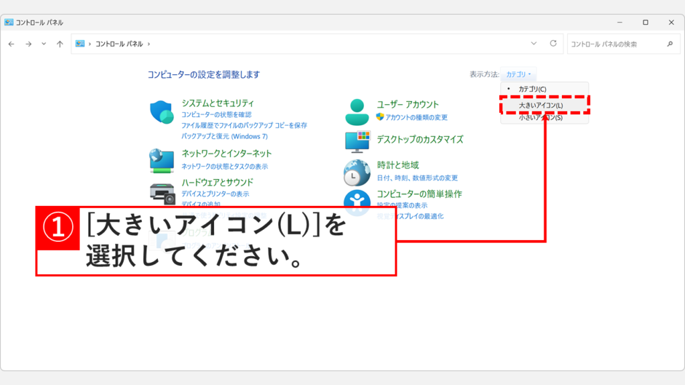Open the 表示方法 カテゴリ dropdown
The width and height of the screenshot is (685, 385).
(x=518, y=74)
